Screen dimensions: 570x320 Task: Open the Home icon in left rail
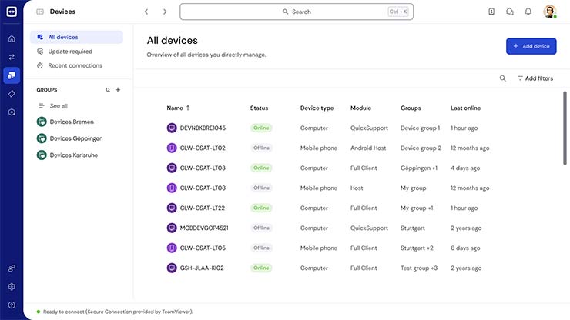click(x=12, y=38)
